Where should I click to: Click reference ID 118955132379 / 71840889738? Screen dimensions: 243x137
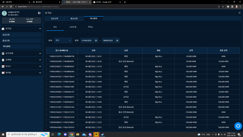click(x=62, y=56)
